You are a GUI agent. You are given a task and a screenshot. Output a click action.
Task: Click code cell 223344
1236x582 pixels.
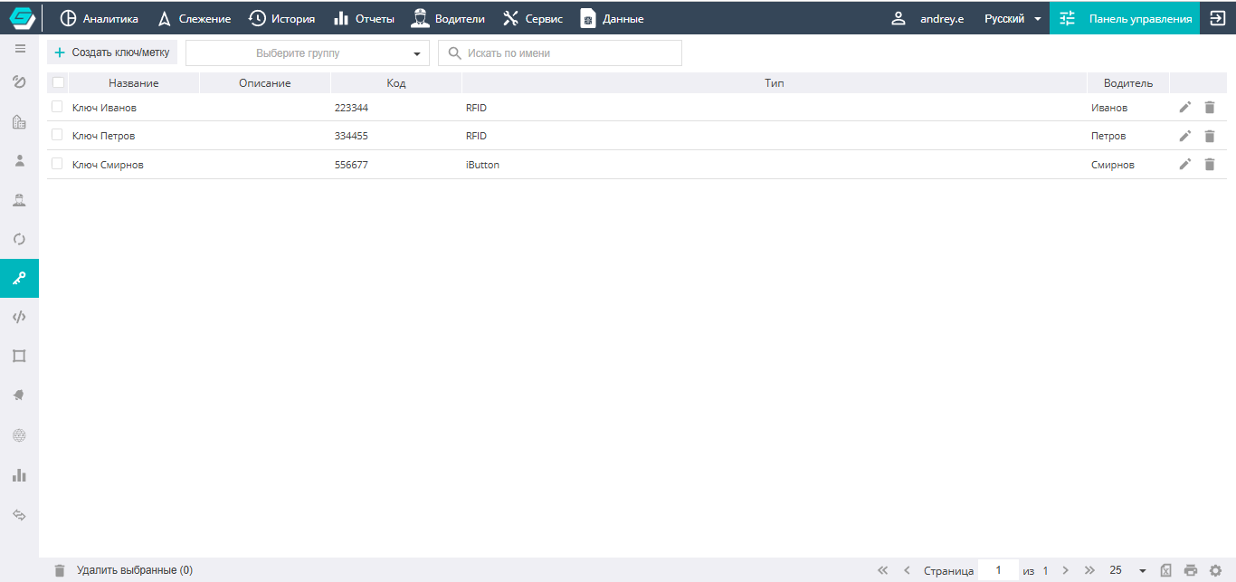[351, 108]
